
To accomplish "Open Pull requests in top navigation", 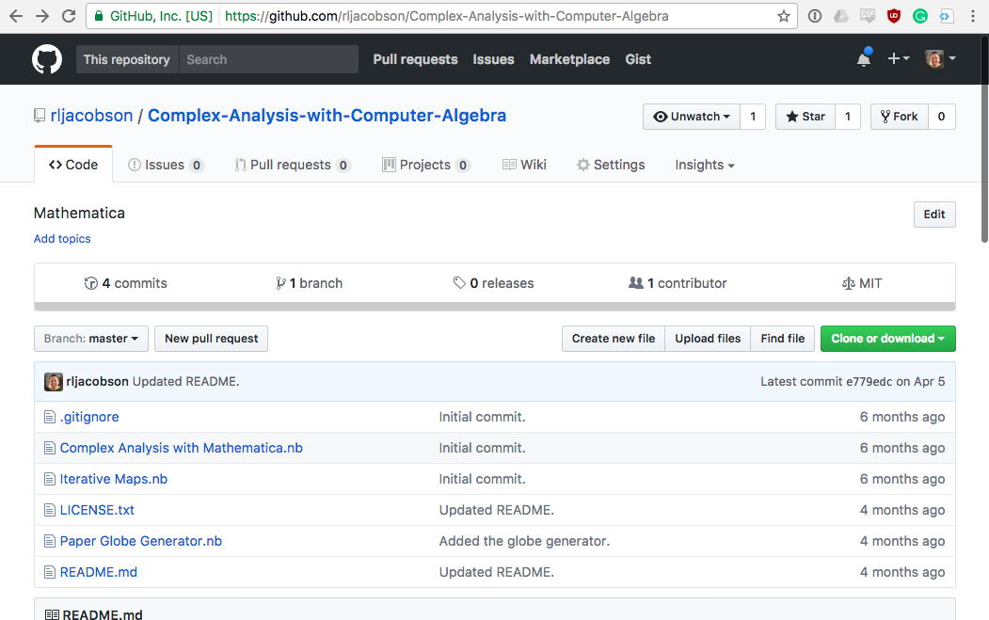I will (415, 59).
